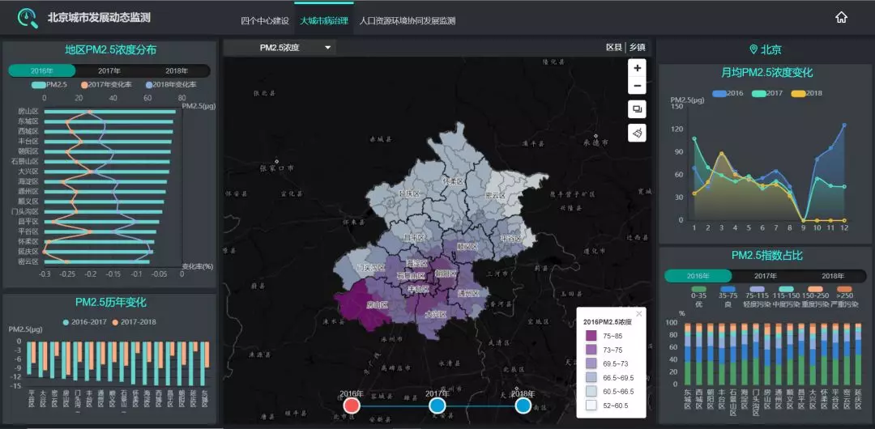Screen dimensions: 875x429
Task: Select 2018年 in PM2.5指数占比 panel
Action: click(833, 275)
